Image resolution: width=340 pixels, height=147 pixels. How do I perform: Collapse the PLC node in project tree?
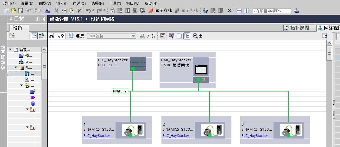[x=16, y=68]
